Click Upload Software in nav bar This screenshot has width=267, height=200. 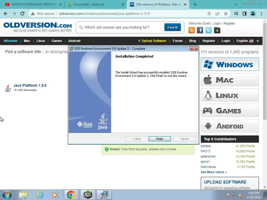(x=152, y=41)
